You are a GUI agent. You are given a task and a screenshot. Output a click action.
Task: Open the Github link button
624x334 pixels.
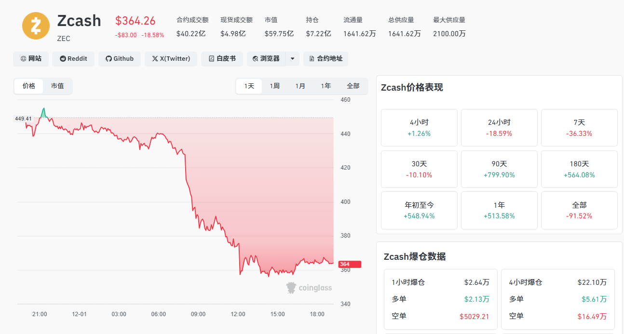[x=120, y=59]
